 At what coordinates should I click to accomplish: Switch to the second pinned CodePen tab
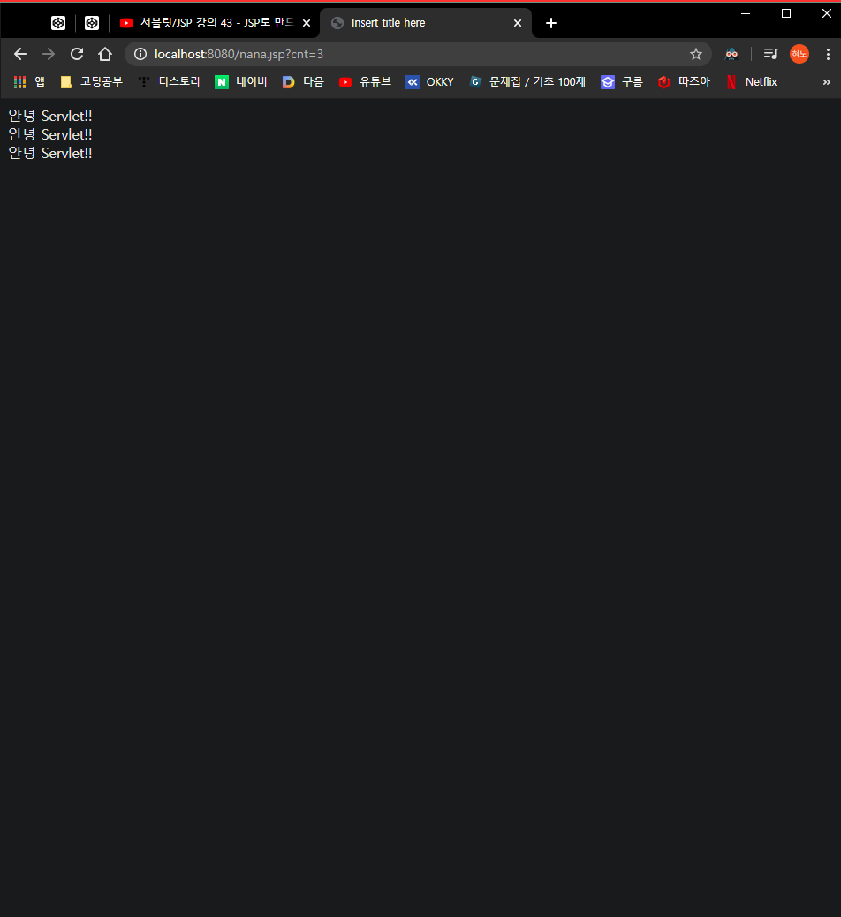pos(92,23)
